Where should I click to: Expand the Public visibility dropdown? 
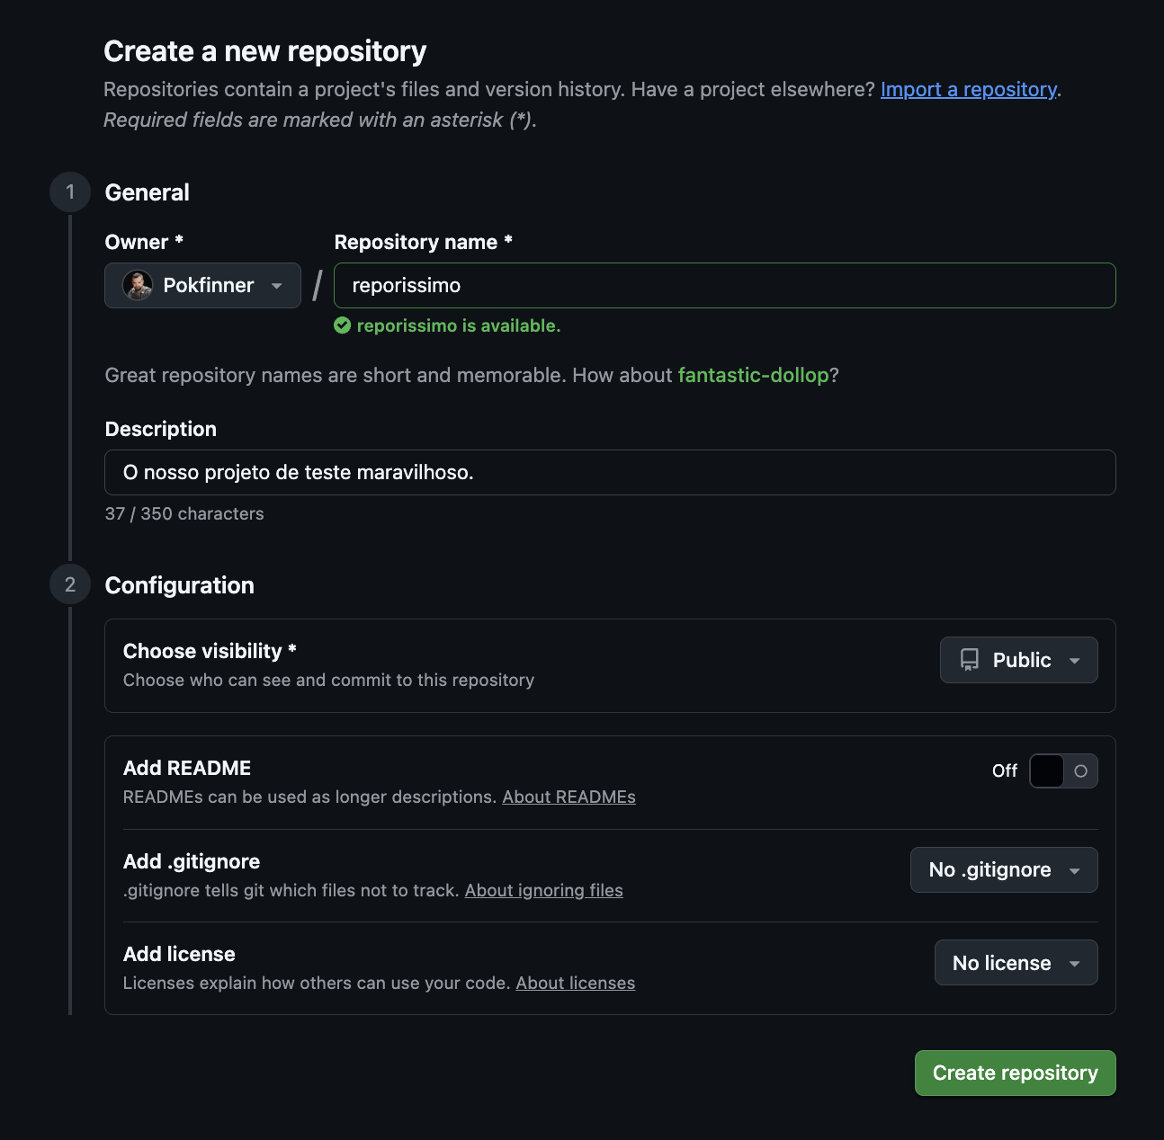pos(1018,660)
